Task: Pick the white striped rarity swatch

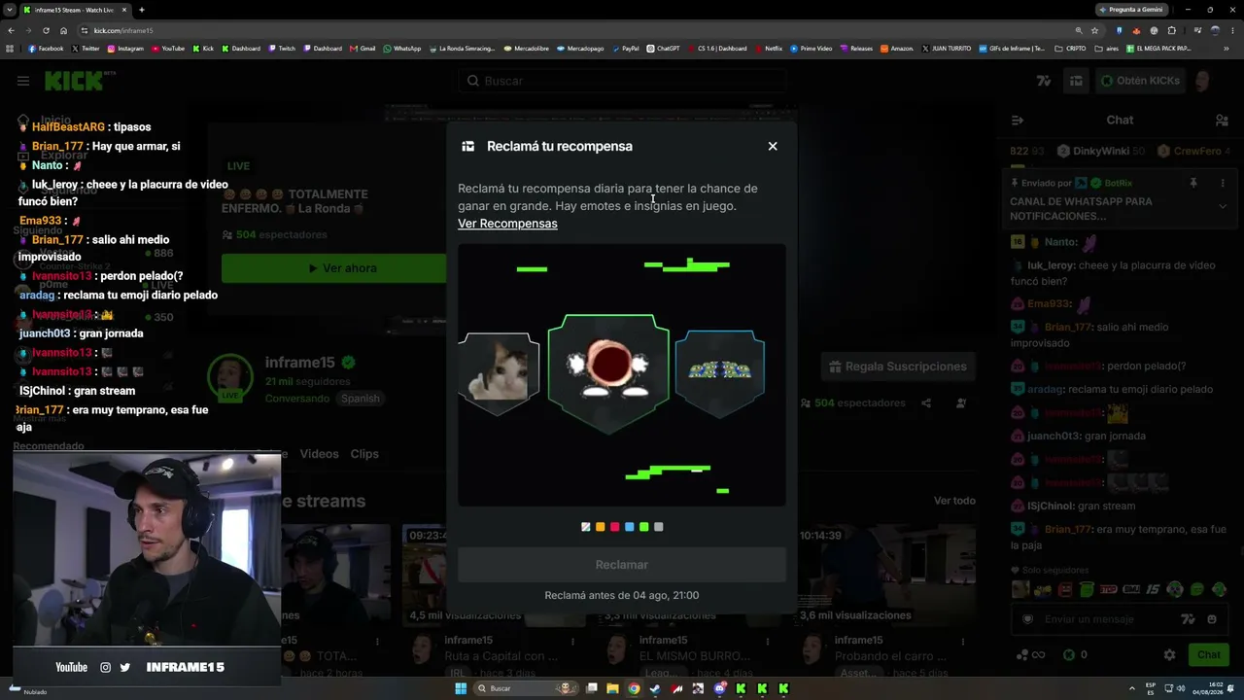Action: coord(585,527)
